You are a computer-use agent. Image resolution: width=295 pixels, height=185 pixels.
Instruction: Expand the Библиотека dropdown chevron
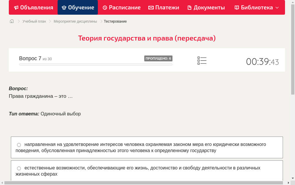pyautogui.click(x=277, y=8)
